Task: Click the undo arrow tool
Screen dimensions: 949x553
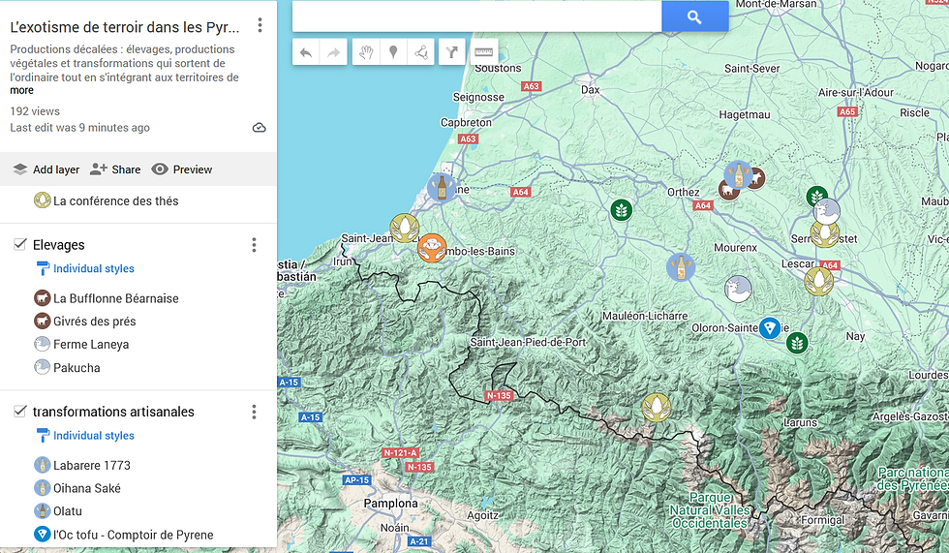Action: coord(306,52)
